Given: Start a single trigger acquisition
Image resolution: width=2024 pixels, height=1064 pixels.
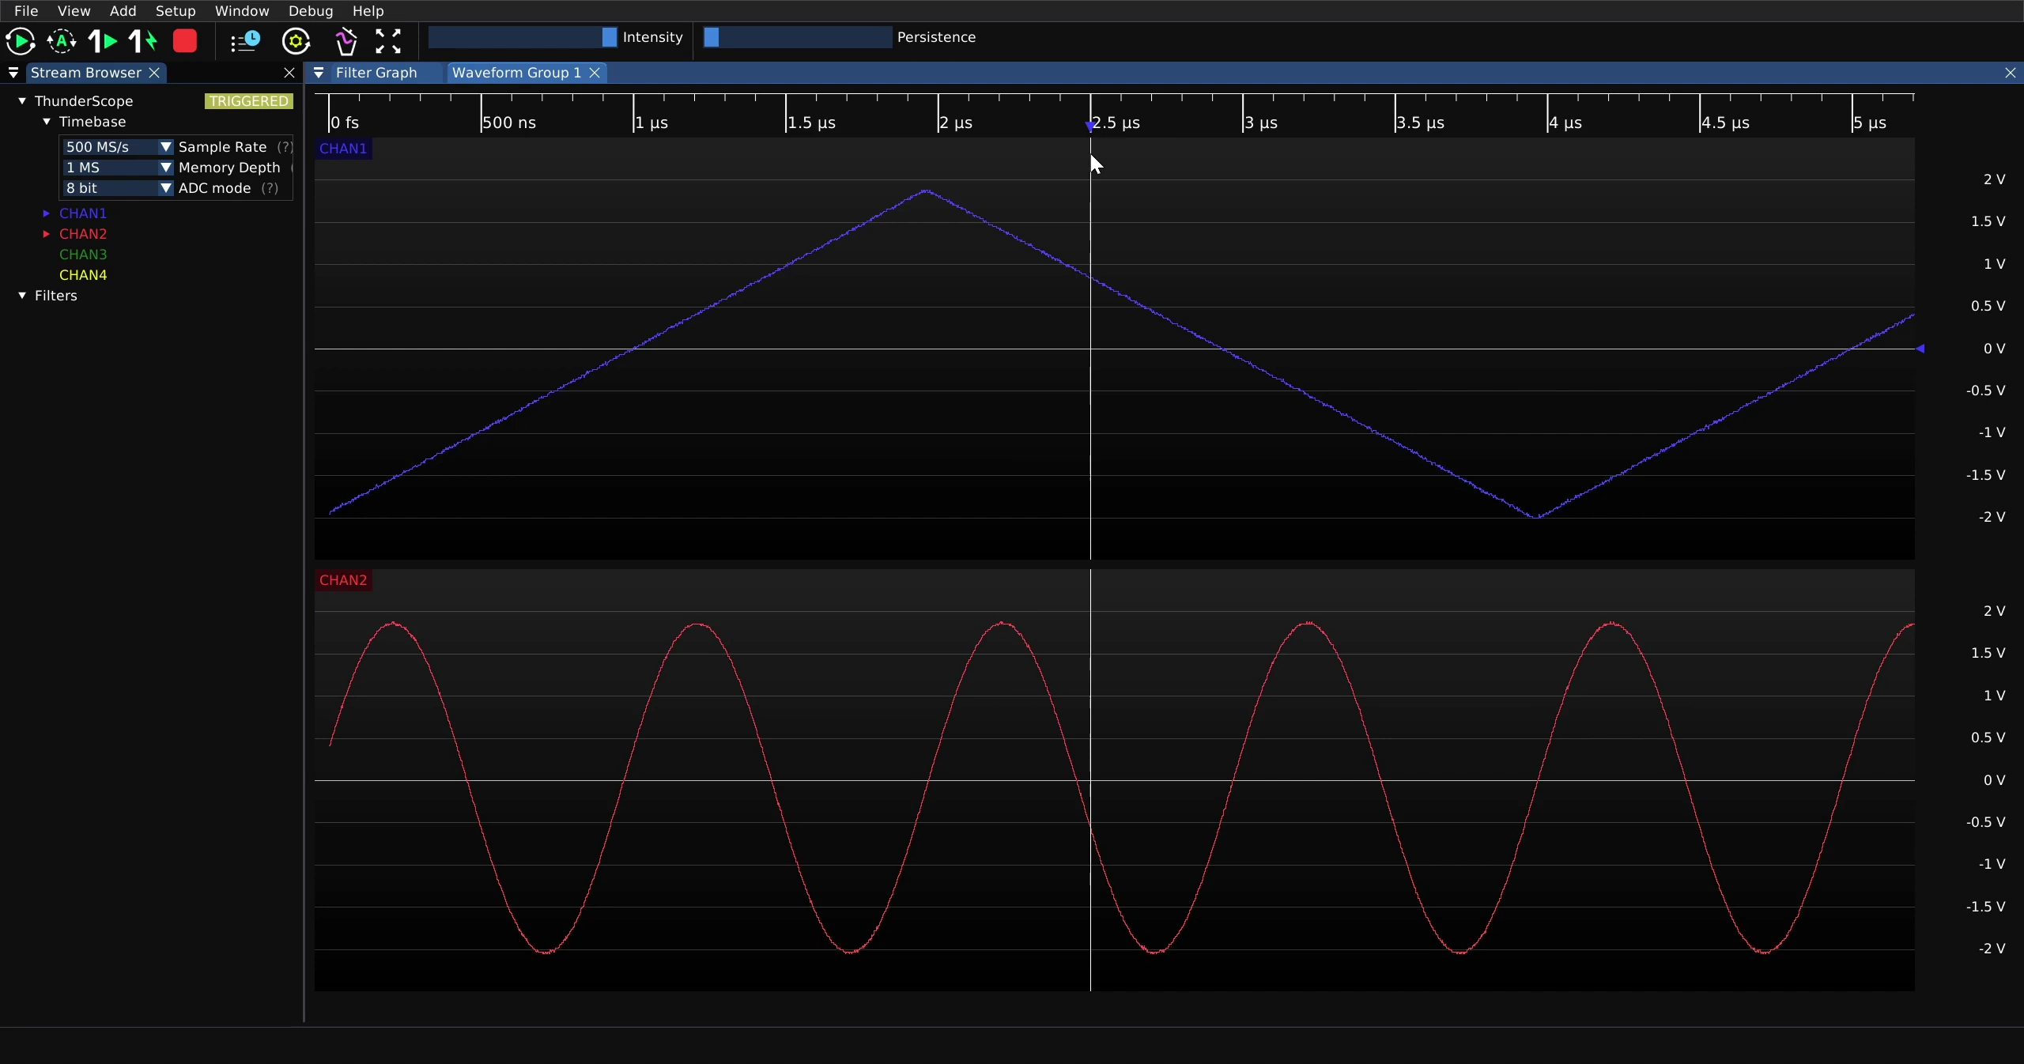Looking at the screenshot, I should (x=103, y=41).
